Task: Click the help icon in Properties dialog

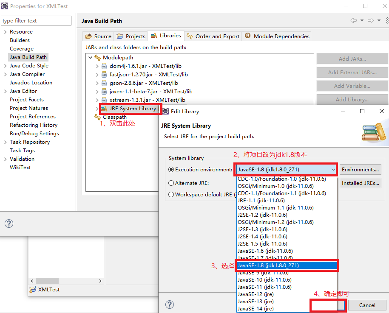Action: pyautogui.click(x=9, y=224)
